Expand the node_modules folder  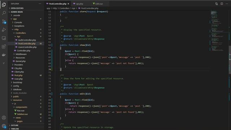point(20,93)
